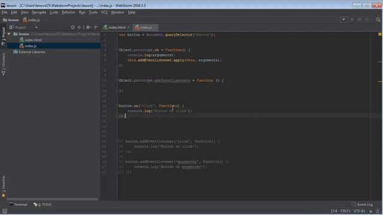The height and width of the screenshot is (215, 383).
Task: Toggle the Structure side tab
Action: (x=3, y=64)
